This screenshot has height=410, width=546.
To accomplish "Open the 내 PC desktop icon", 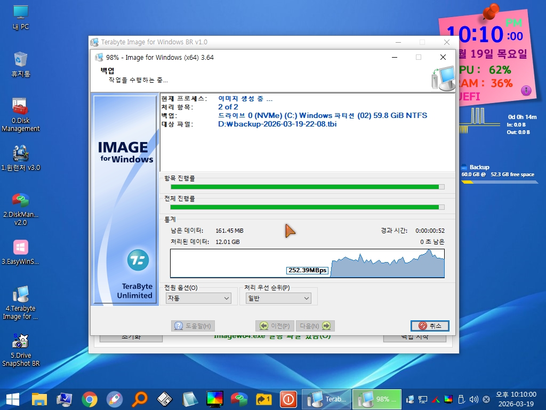I will pyautogui.click(x=21, y=18).
